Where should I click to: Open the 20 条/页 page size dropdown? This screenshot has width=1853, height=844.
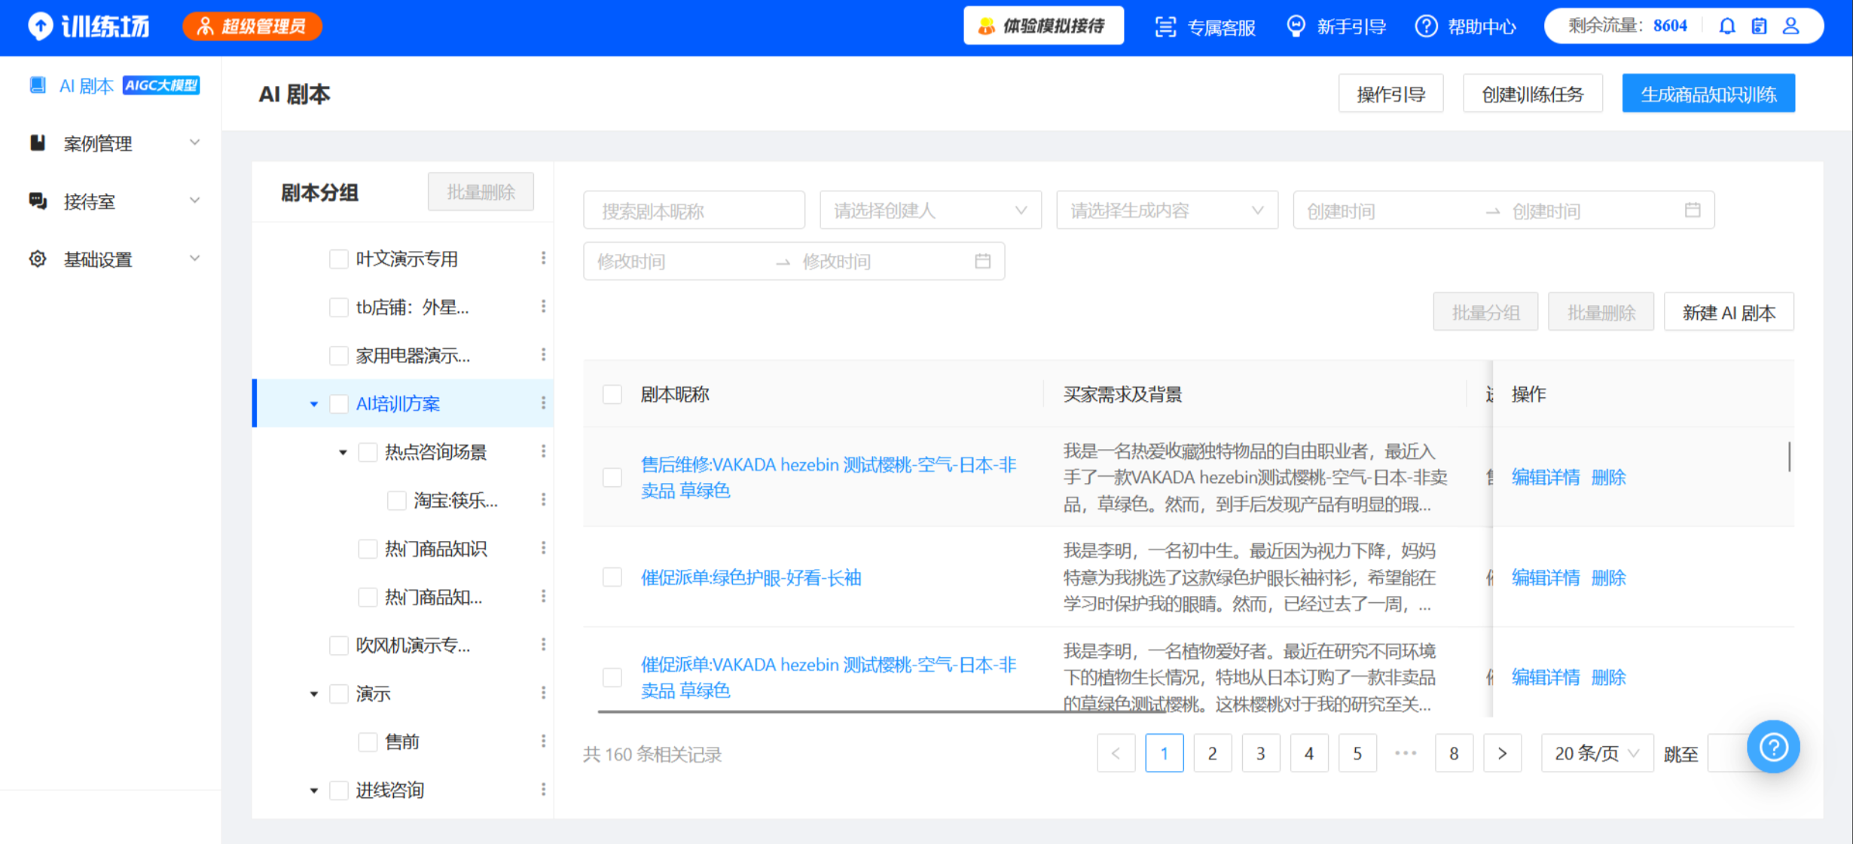(1597, 753)
